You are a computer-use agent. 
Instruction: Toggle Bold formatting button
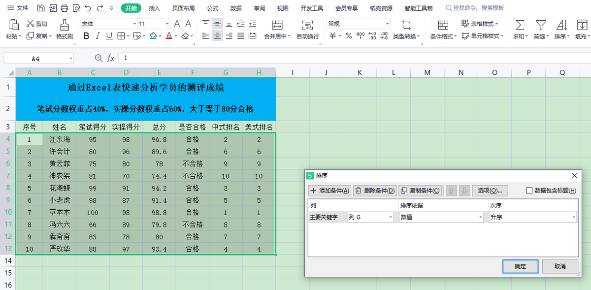pyautogui.click(x=86, y=36)
